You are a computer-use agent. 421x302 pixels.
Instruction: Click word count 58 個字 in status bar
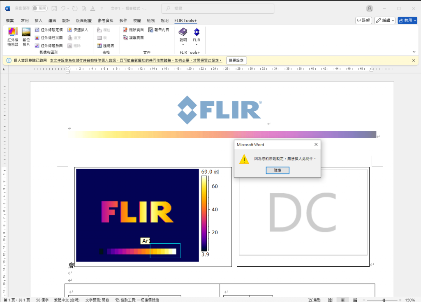(x=42, y=300)
